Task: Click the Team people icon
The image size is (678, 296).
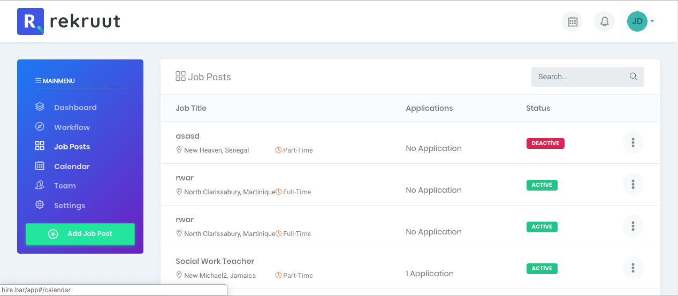Action: pos(40,185)
